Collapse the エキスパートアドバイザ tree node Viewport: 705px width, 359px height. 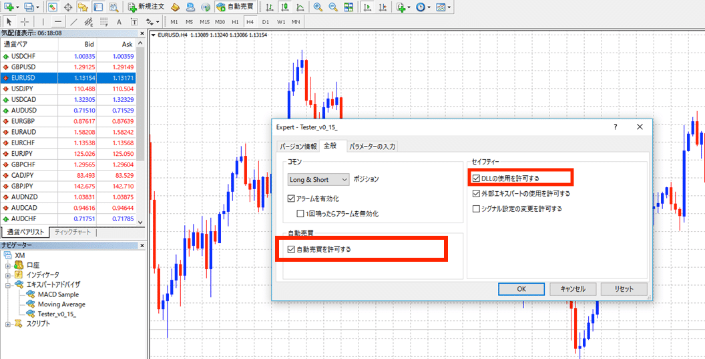[7, 285]
